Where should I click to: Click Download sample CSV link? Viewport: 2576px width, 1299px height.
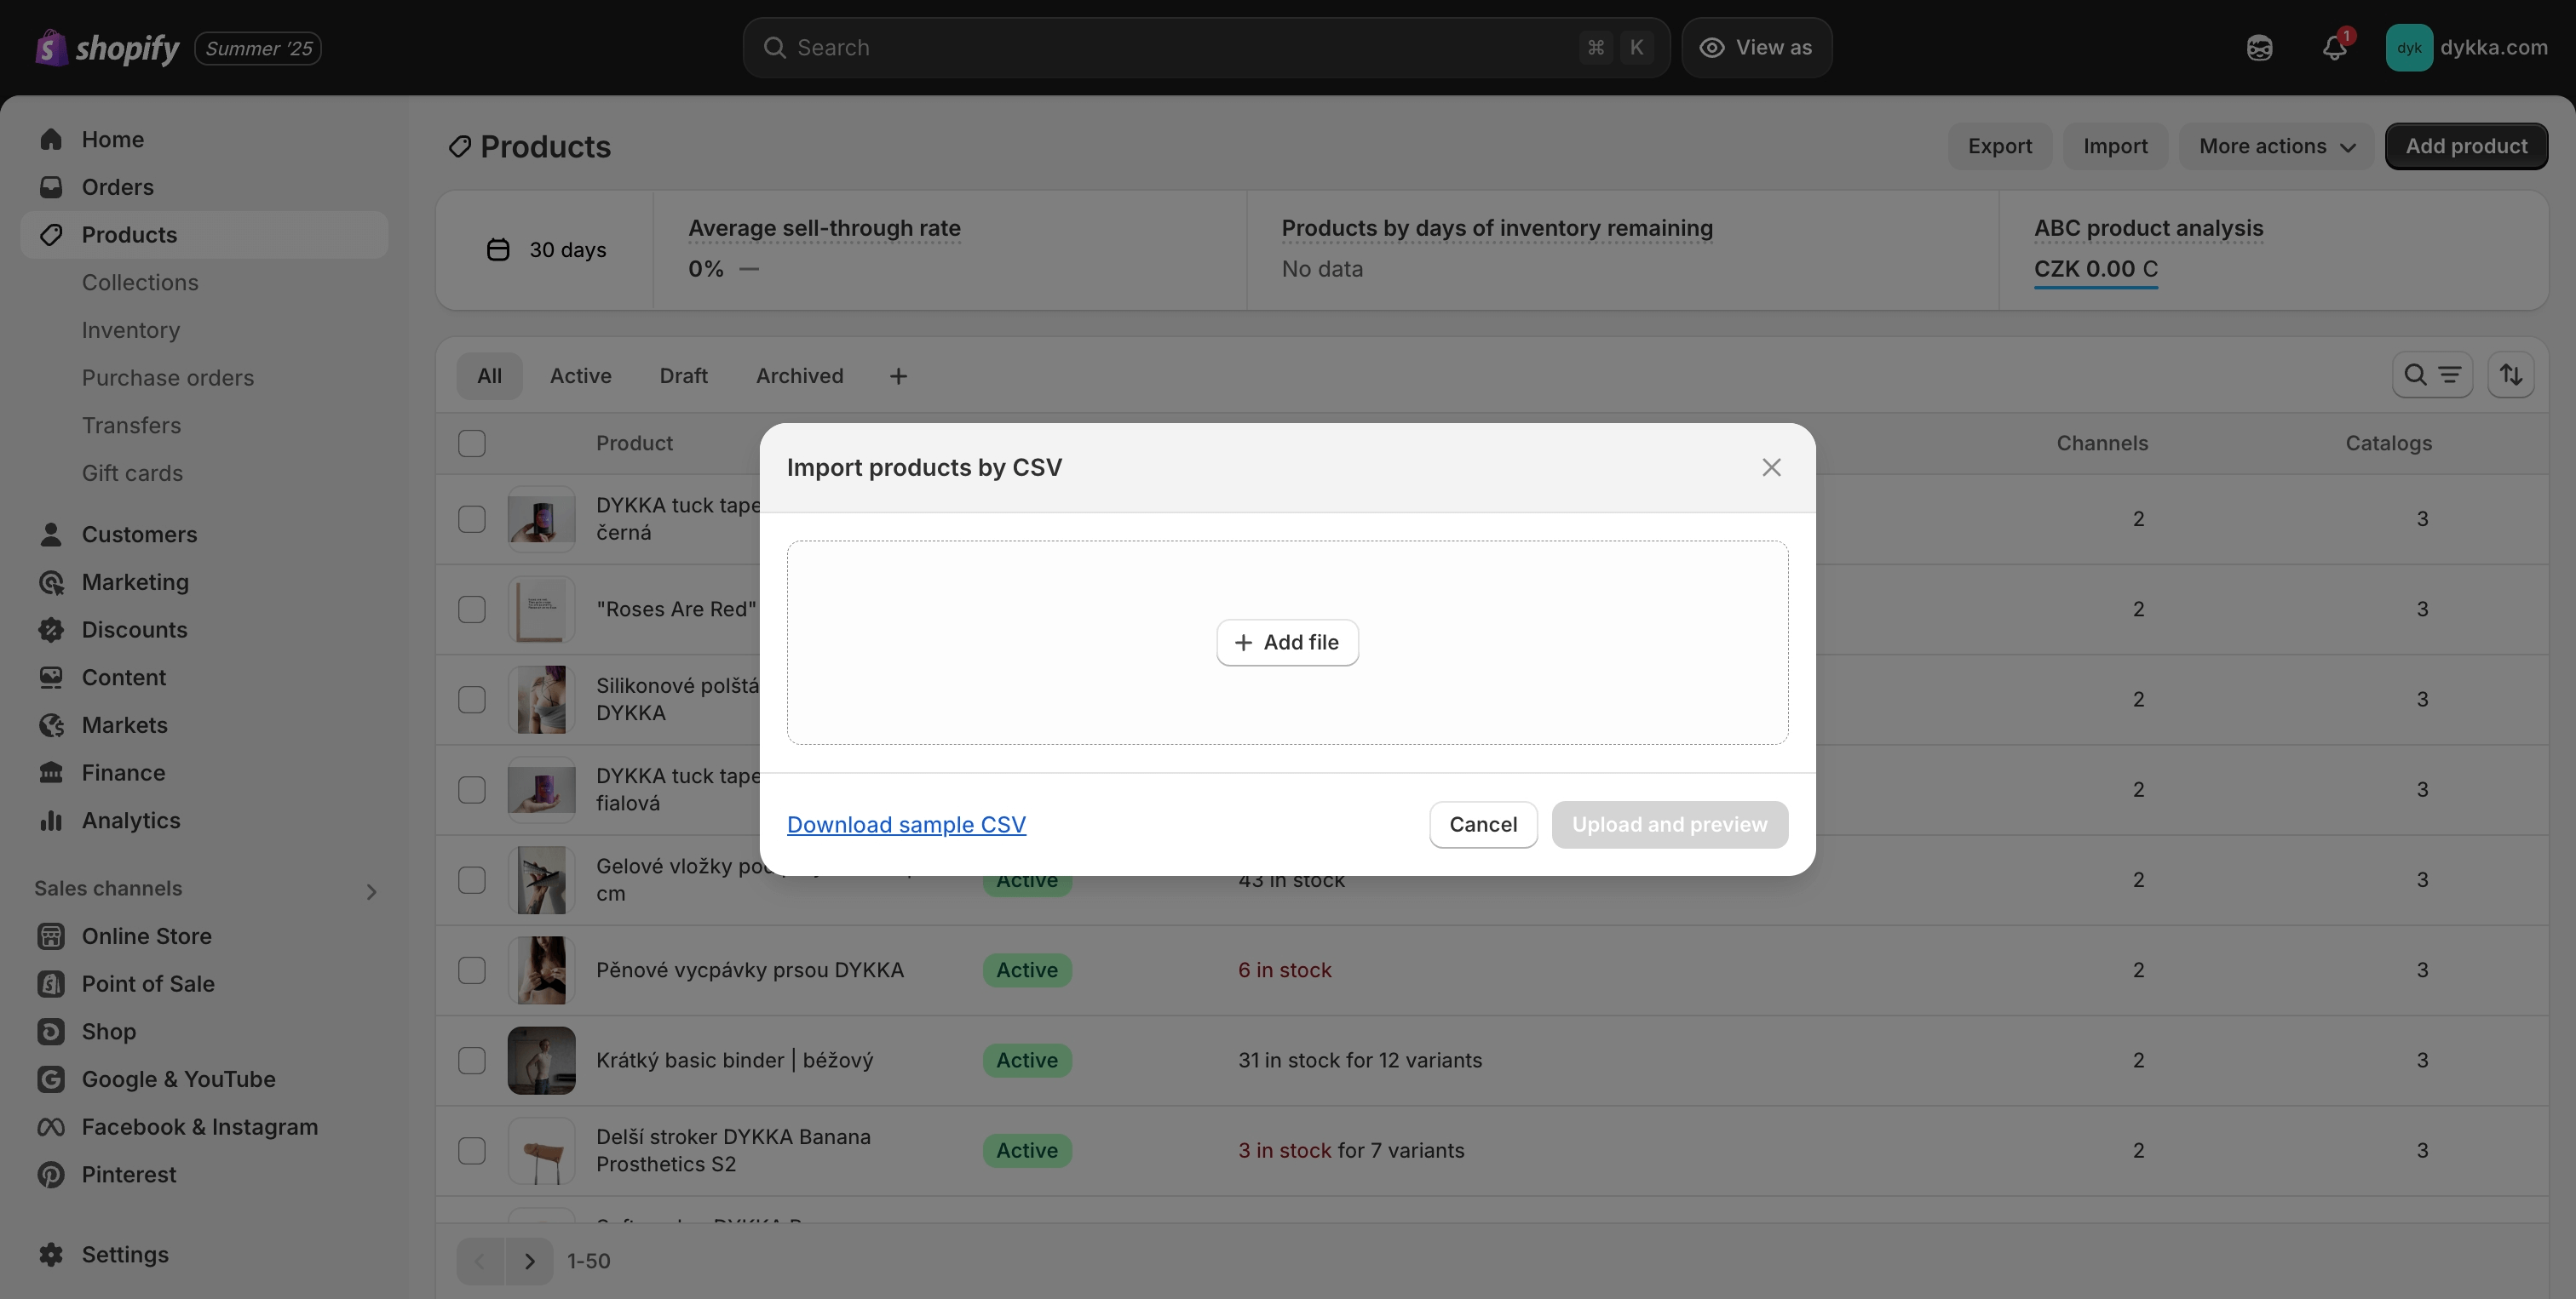[906, 826]
